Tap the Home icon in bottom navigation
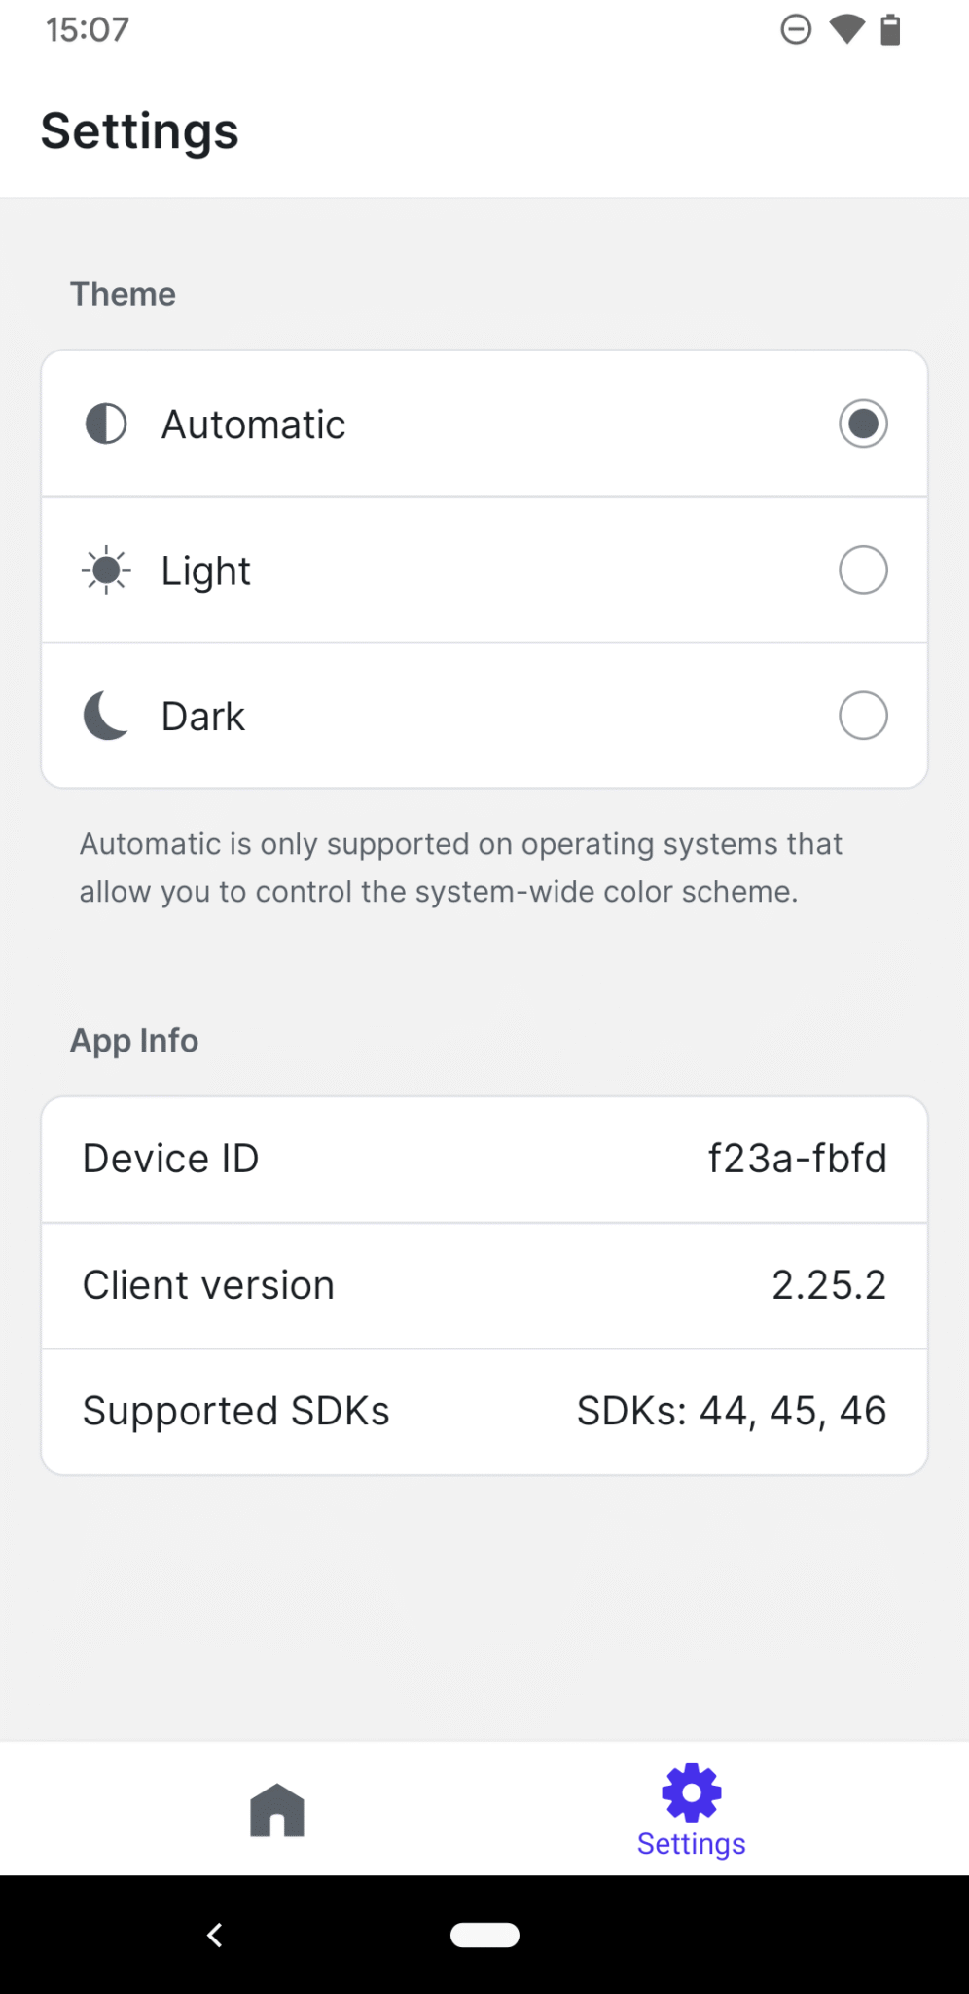 (x=278, y=1809)
